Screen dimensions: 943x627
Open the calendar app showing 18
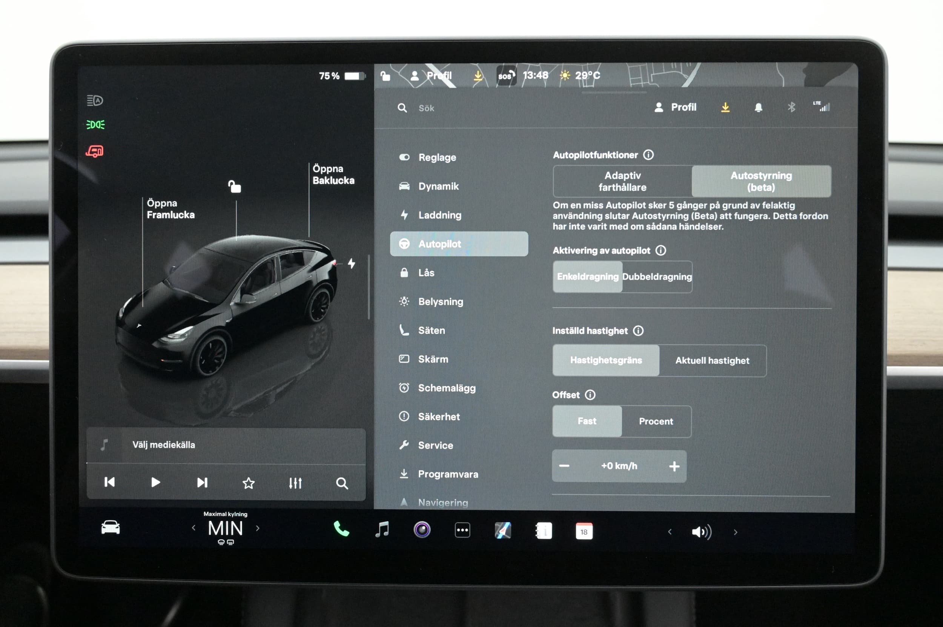[584, 532]
